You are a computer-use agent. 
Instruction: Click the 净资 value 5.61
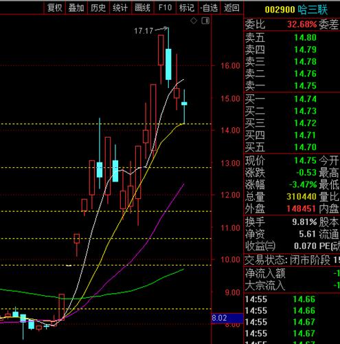(x=307, y=234)
